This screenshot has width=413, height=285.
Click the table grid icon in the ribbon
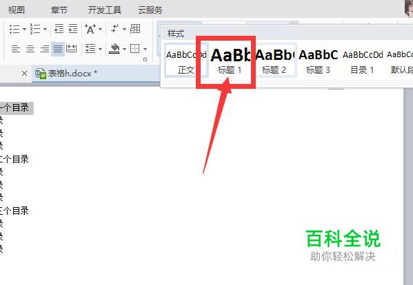pyautogui.click(x=135, y=29)
